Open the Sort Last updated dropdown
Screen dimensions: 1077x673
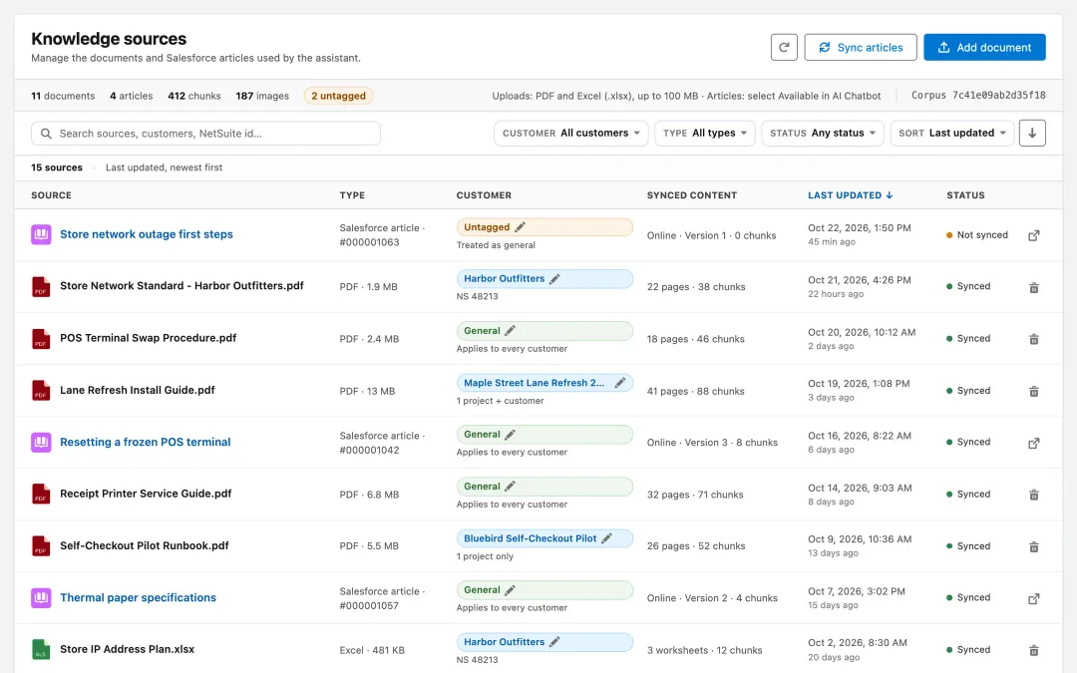(x=952, y=134)
